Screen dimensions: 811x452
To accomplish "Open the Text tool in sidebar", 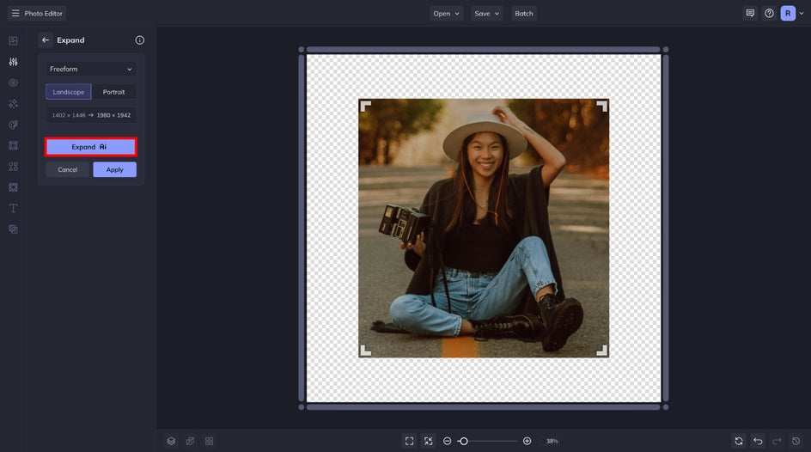I will pos(14,208).
